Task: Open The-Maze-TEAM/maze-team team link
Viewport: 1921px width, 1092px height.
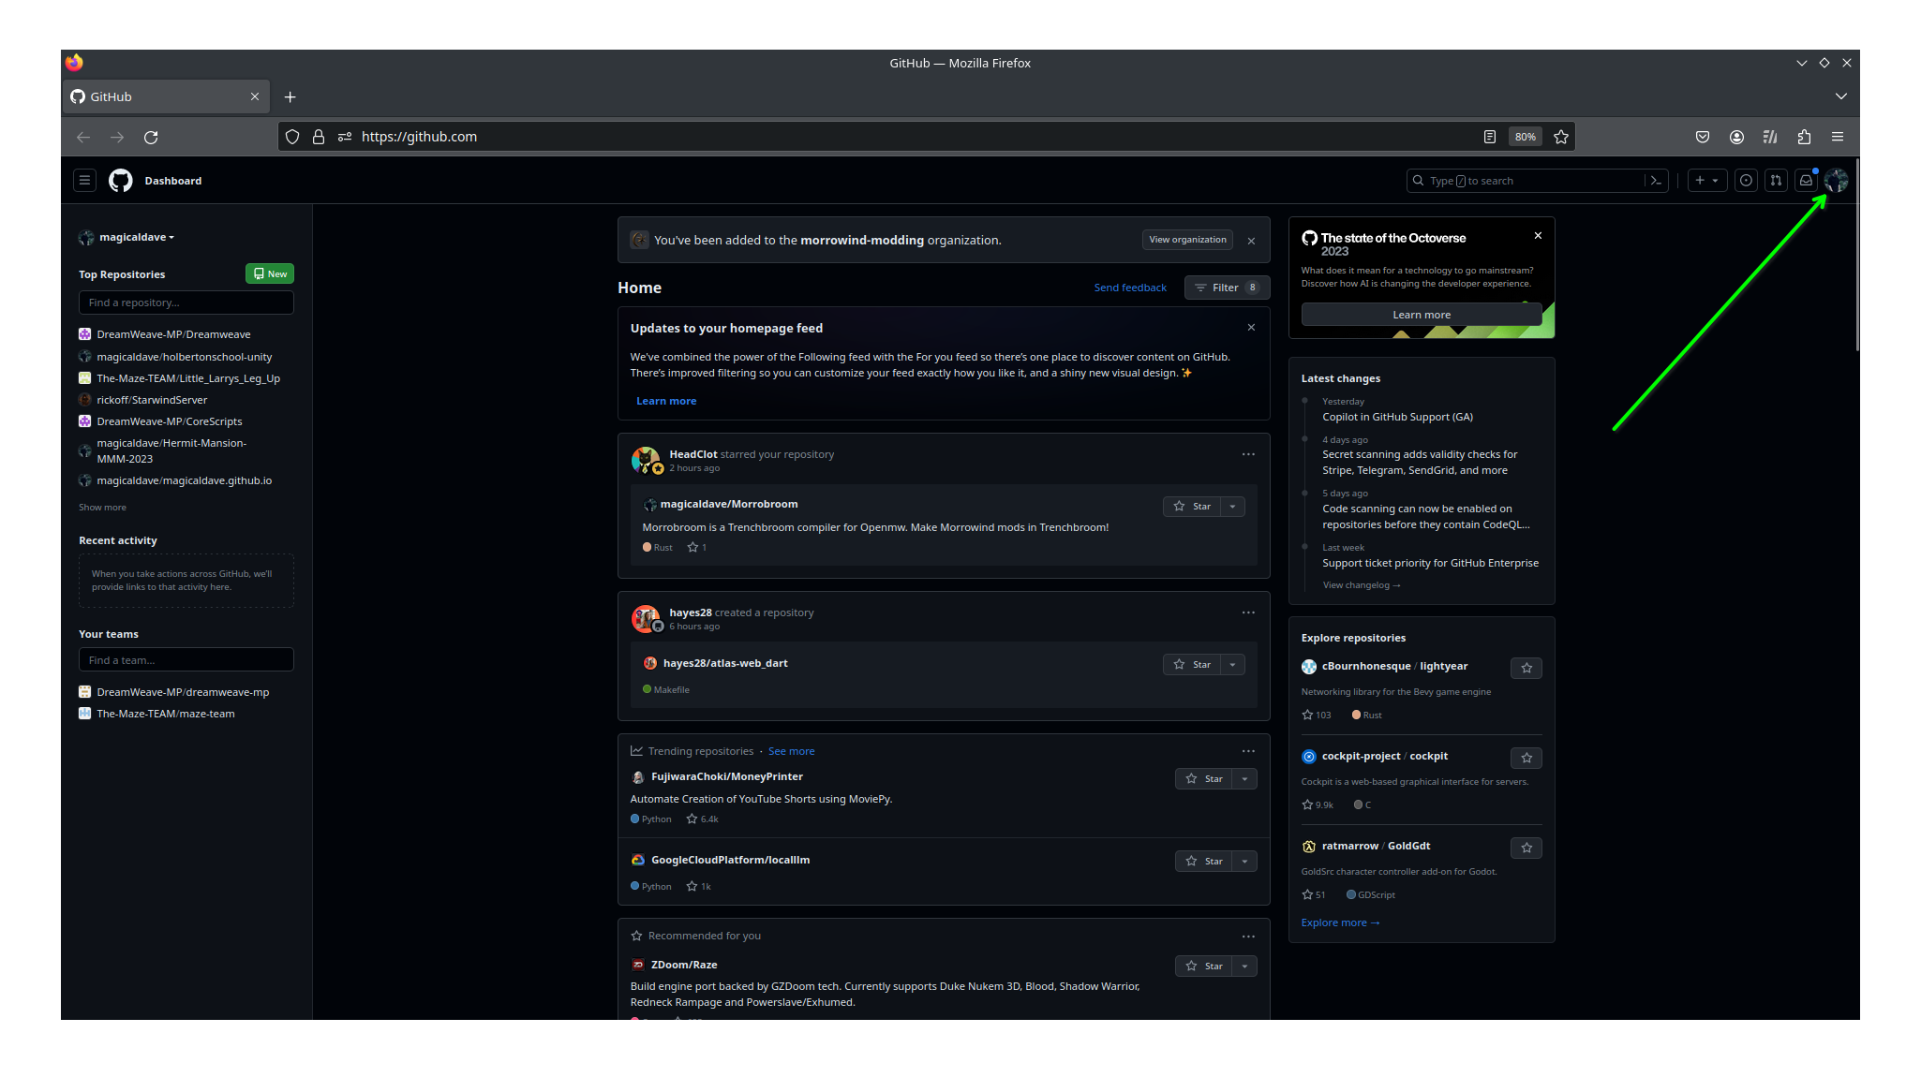Action: (x=166, y=714)
